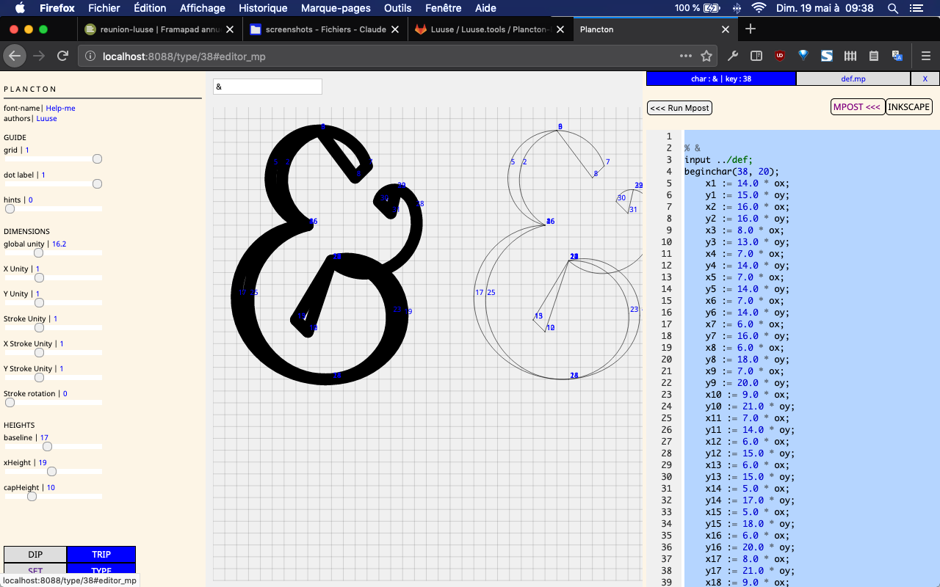
Task: Click the Run Mpost button
Action: coord(679,108)
